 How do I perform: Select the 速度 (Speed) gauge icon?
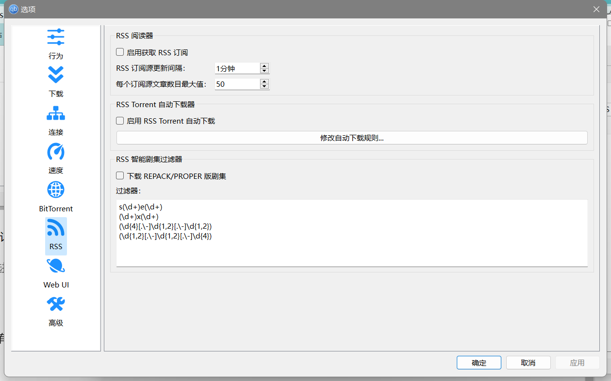click(56, 152)
